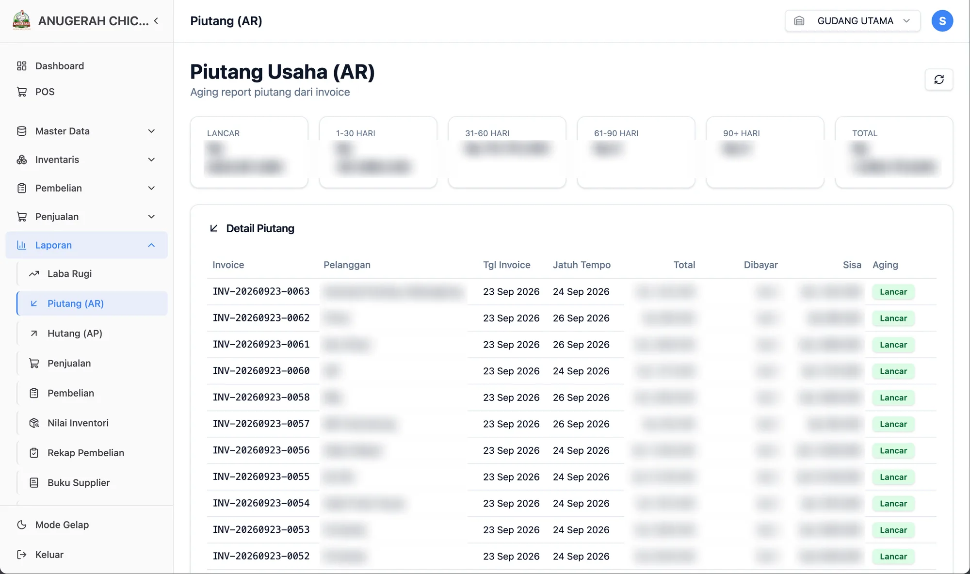Click the LANCAR summary card

coord(249,152)
